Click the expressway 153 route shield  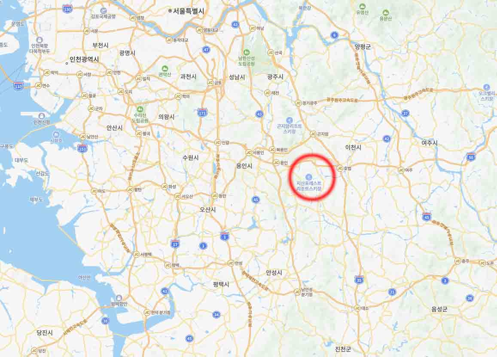point(82,148)
